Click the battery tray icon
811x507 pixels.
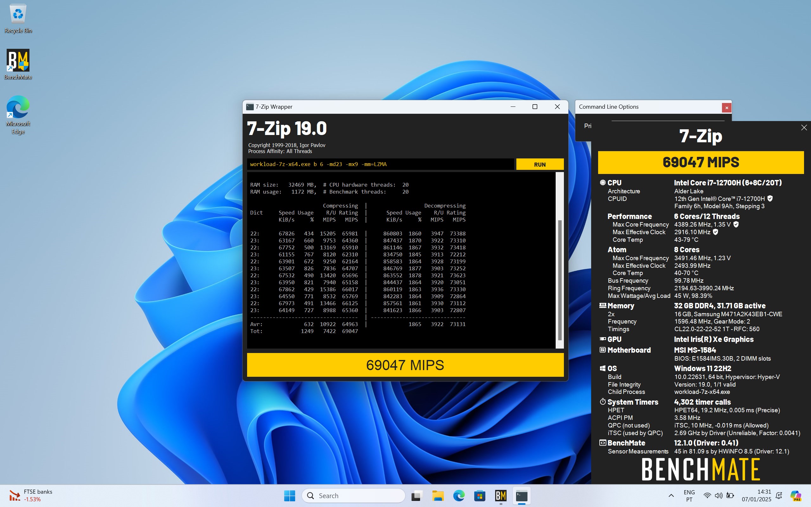tap(730, 496)
